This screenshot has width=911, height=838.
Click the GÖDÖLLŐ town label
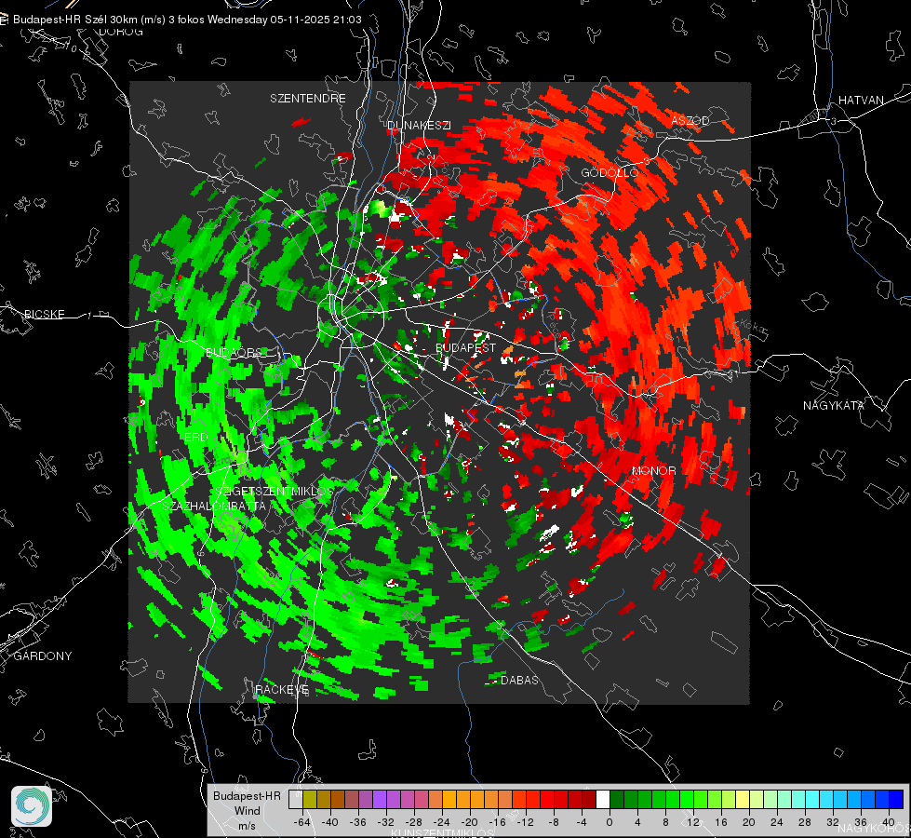[x=610, y=172]
